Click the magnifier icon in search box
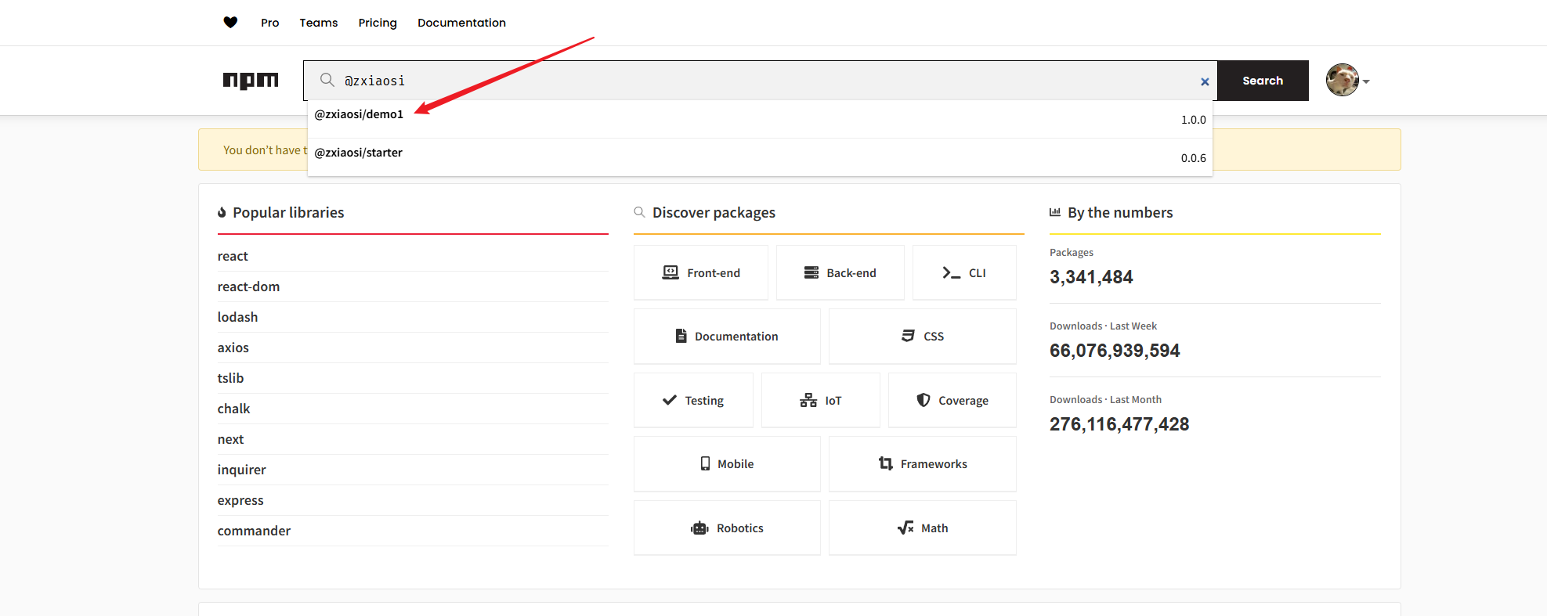This screenshot has height=616, width=1547. tap(327, 80)
